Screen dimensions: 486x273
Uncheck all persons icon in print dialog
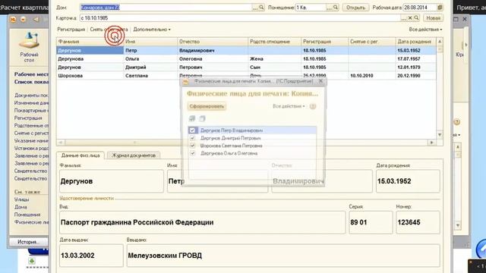point(203,118)
